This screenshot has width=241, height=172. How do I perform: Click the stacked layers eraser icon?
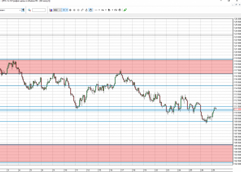[x=120, y=10]
